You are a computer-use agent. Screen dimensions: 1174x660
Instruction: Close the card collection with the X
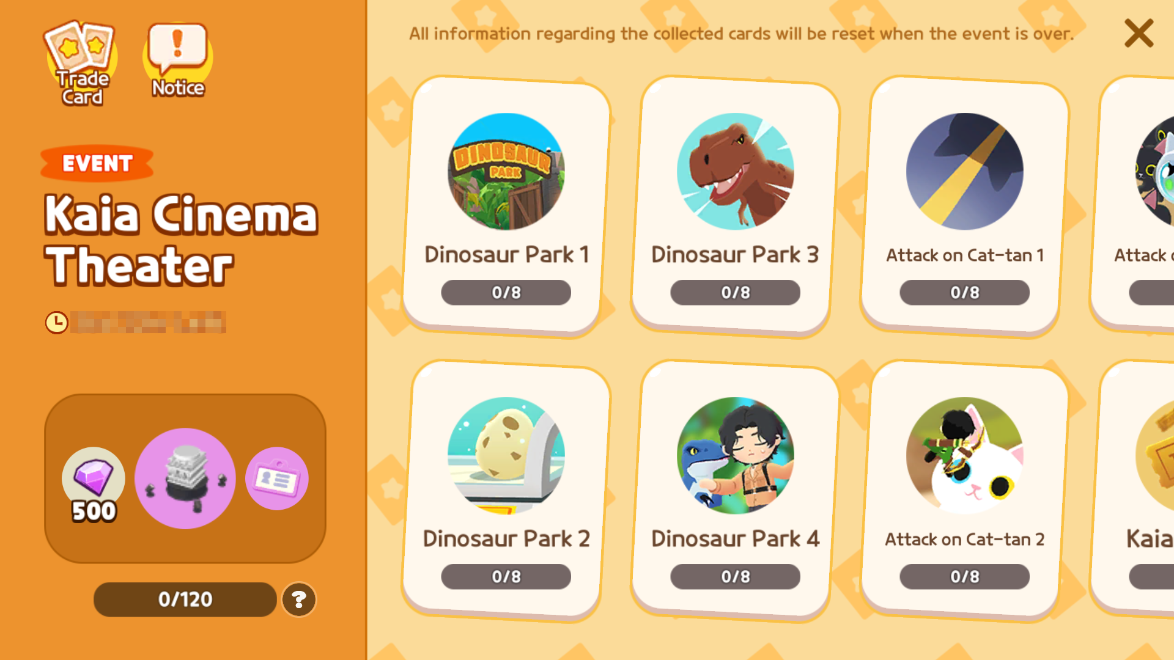1139,33
